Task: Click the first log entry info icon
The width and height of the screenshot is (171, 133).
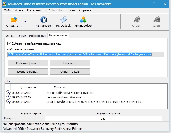Action: (8, 93)
